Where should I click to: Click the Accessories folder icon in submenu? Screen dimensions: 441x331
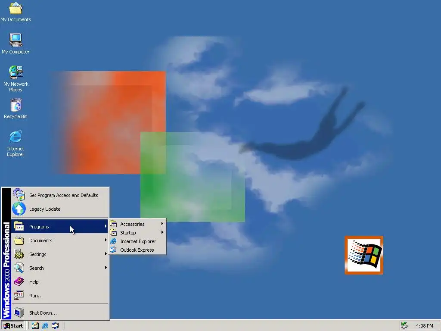(x=113, y=224)
